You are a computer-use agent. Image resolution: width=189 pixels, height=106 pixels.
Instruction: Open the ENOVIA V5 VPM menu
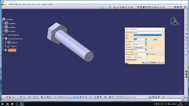point(13,4)
